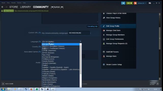Click the Formatting help link

[x=92, y=26]
